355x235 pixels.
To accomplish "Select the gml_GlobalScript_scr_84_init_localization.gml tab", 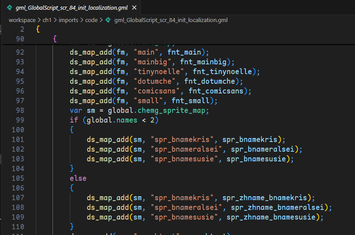I will pos(72,7).
